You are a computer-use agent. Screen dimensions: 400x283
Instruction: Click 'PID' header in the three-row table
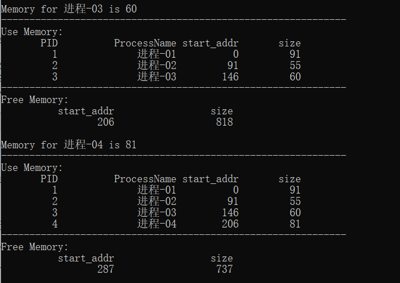(x=49, y=43)
